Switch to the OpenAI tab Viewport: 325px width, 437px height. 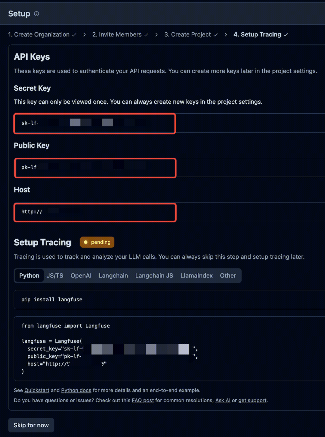tap(81, 275)
